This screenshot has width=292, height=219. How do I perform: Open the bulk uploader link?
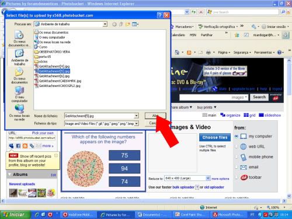point(183,187)
